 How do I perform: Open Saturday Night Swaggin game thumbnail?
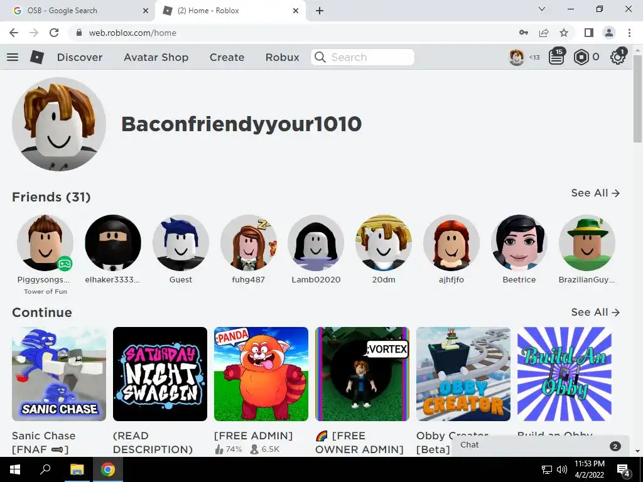(160, 374)
